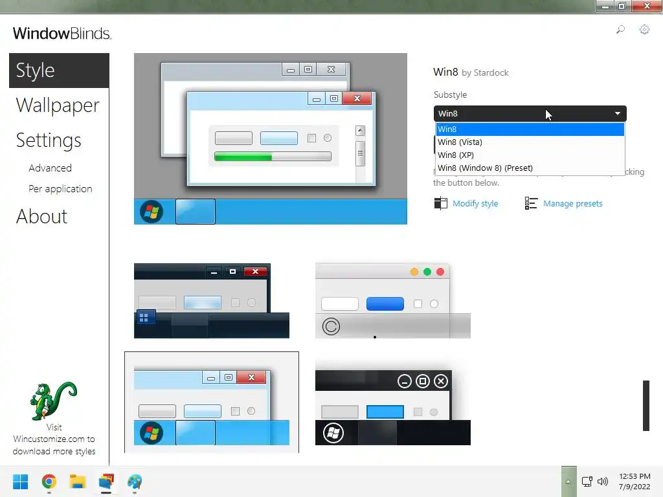Show hidden tray icons arrow
The image size is (663, 497).
click(568, 481)
